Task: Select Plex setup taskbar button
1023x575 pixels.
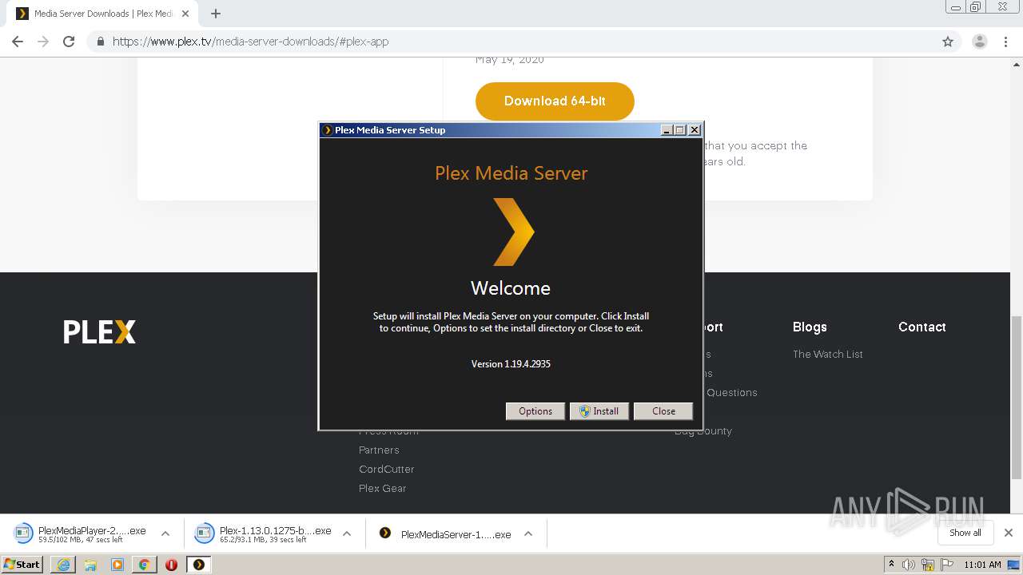Action: [199, 564]
